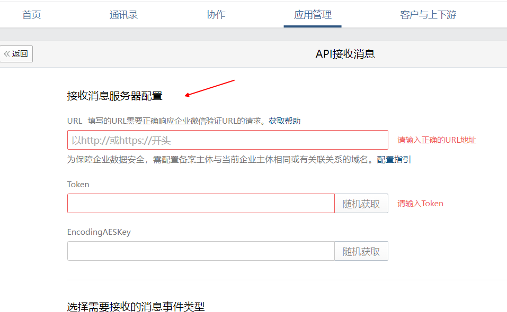Click the API接收消息 page title
The width and height of the screenshot is (507, 312).
345,54
